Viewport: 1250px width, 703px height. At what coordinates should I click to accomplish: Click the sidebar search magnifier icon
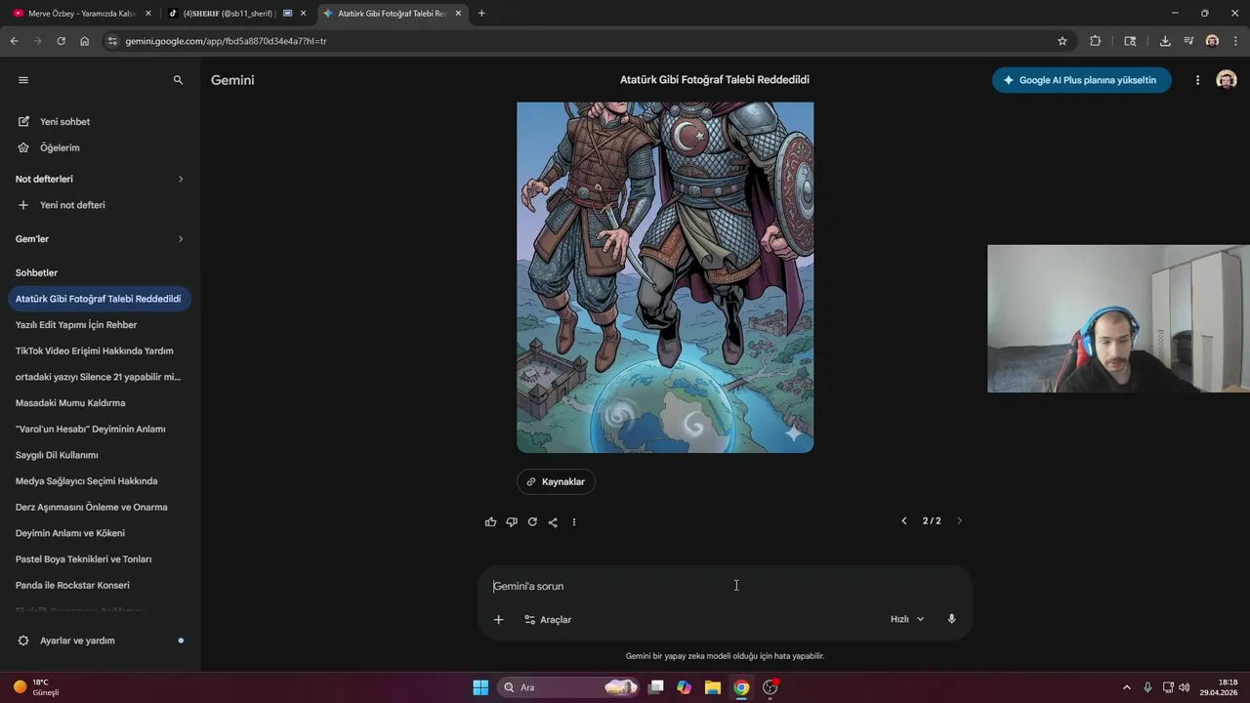click(x=178, y=80)
